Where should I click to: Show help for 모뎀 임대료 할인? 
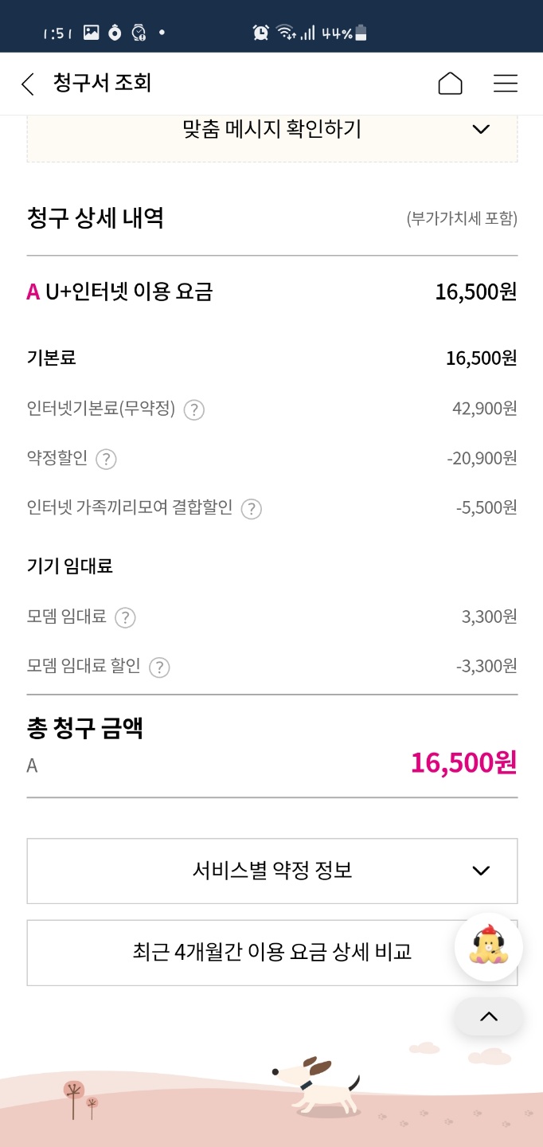159,667
